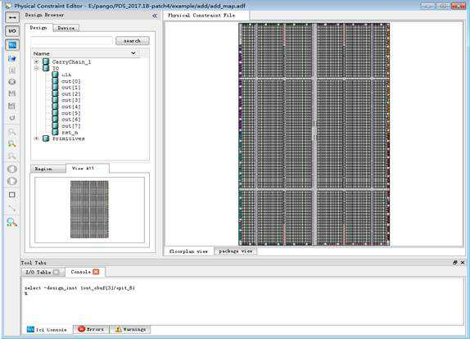
Task: Click the top arrow toolbar button
Action: point(12,17)
